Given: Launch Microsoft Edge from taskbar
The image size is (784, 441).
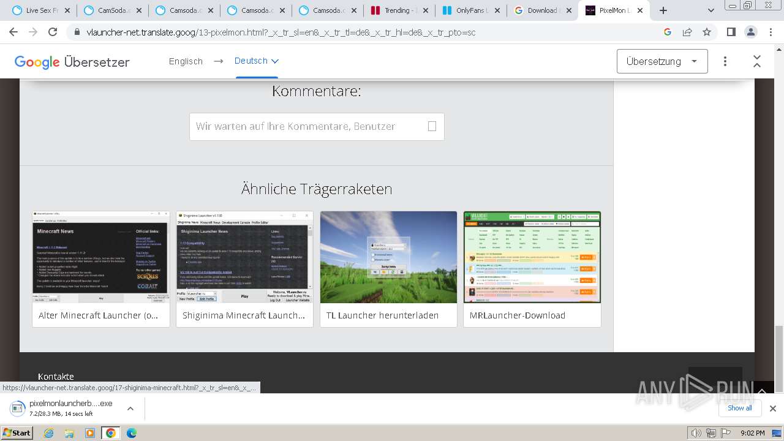Looking at the screenshot, I should (132, 432).
